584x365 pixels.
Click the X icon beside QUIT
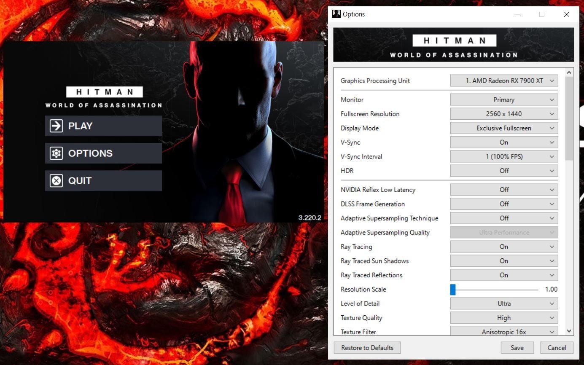56,180
